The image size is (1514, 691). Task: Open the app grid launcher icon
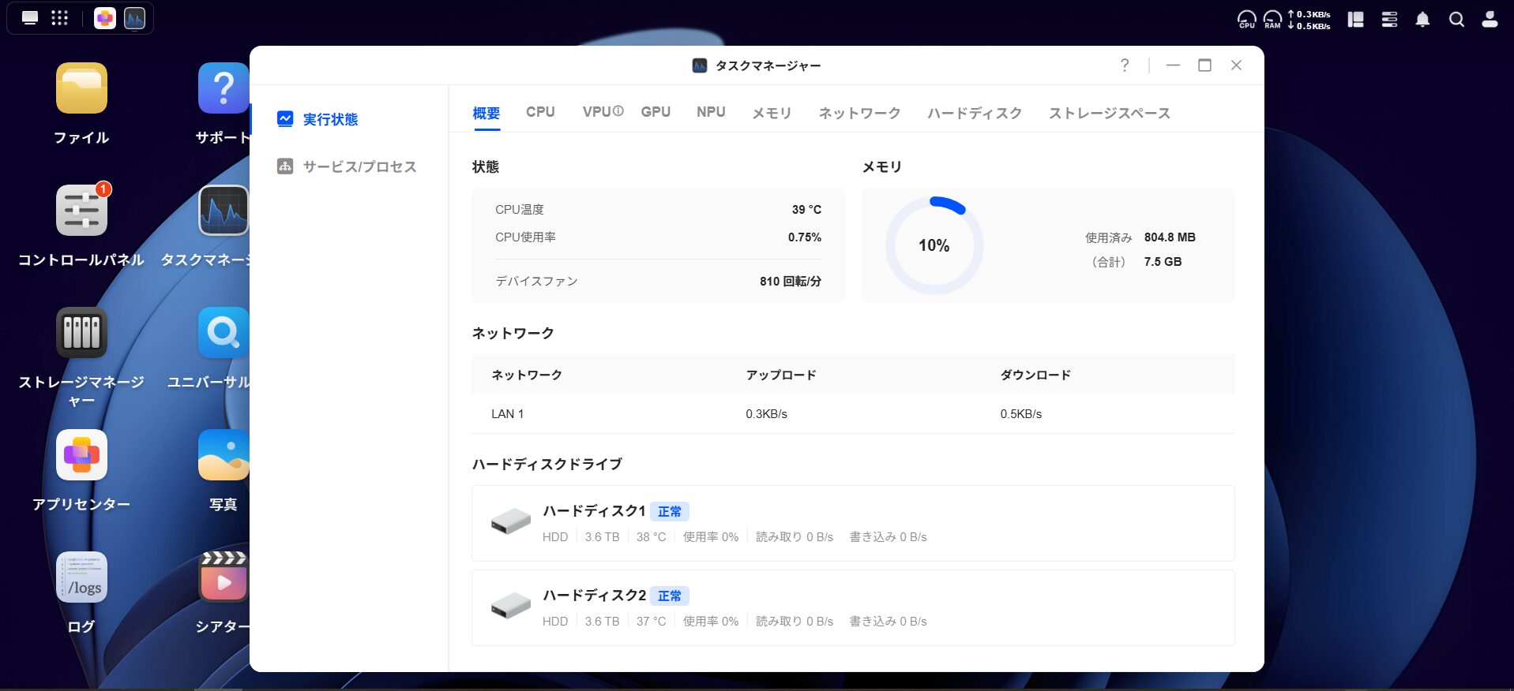point(59,18)
